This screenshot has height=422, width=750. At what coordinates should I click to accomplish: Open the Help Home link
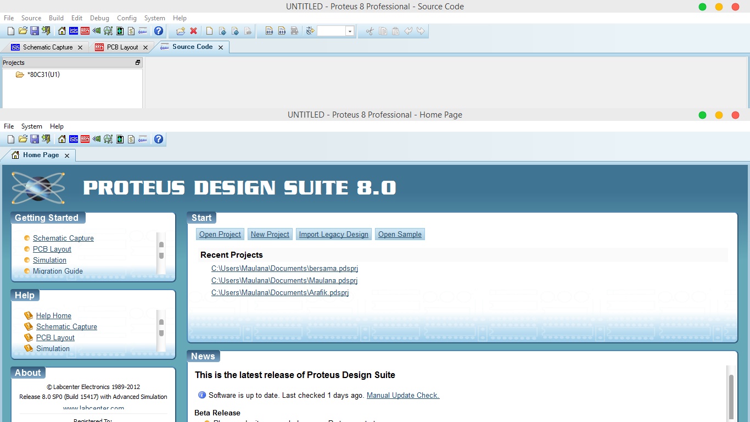(x=54, y=315)
